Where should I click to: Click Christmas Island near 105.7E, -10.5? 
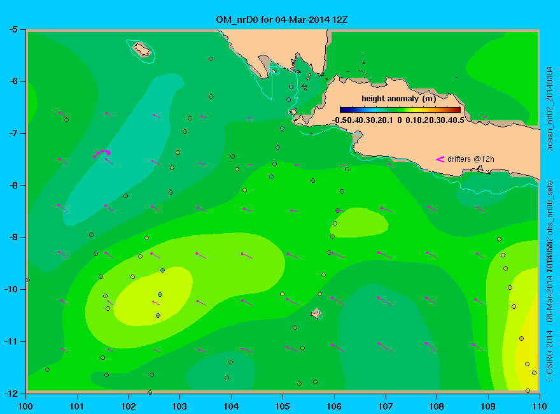[x=316, y=313]
